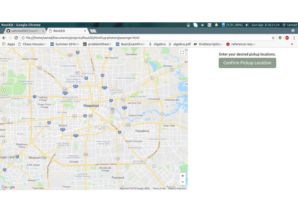
Task: Click Brookside Village on the map
Action: pyautogui.click(x=105, y=169)
